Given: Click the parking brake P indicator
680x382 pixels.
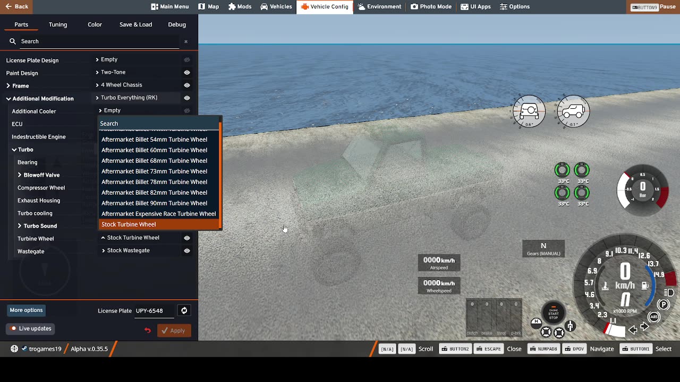Looking at the screenshot, I should click(664, 305).
